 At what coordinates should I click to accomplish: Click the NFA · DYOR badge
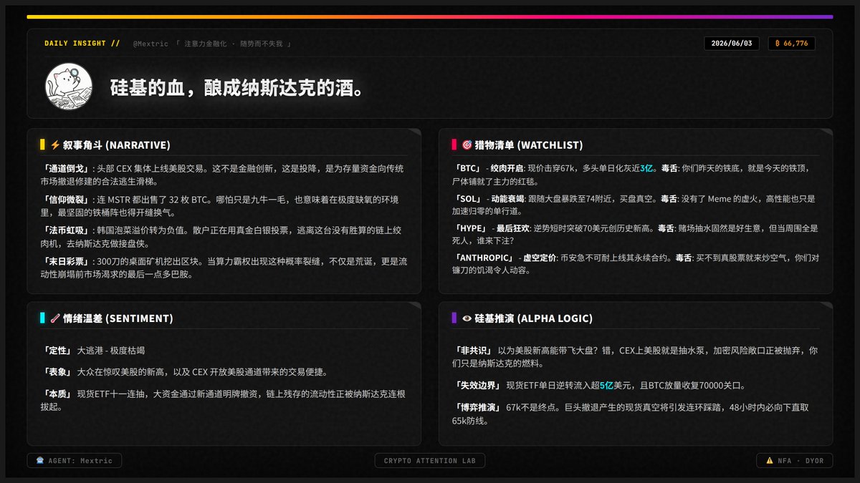click(x=795, y=461)
